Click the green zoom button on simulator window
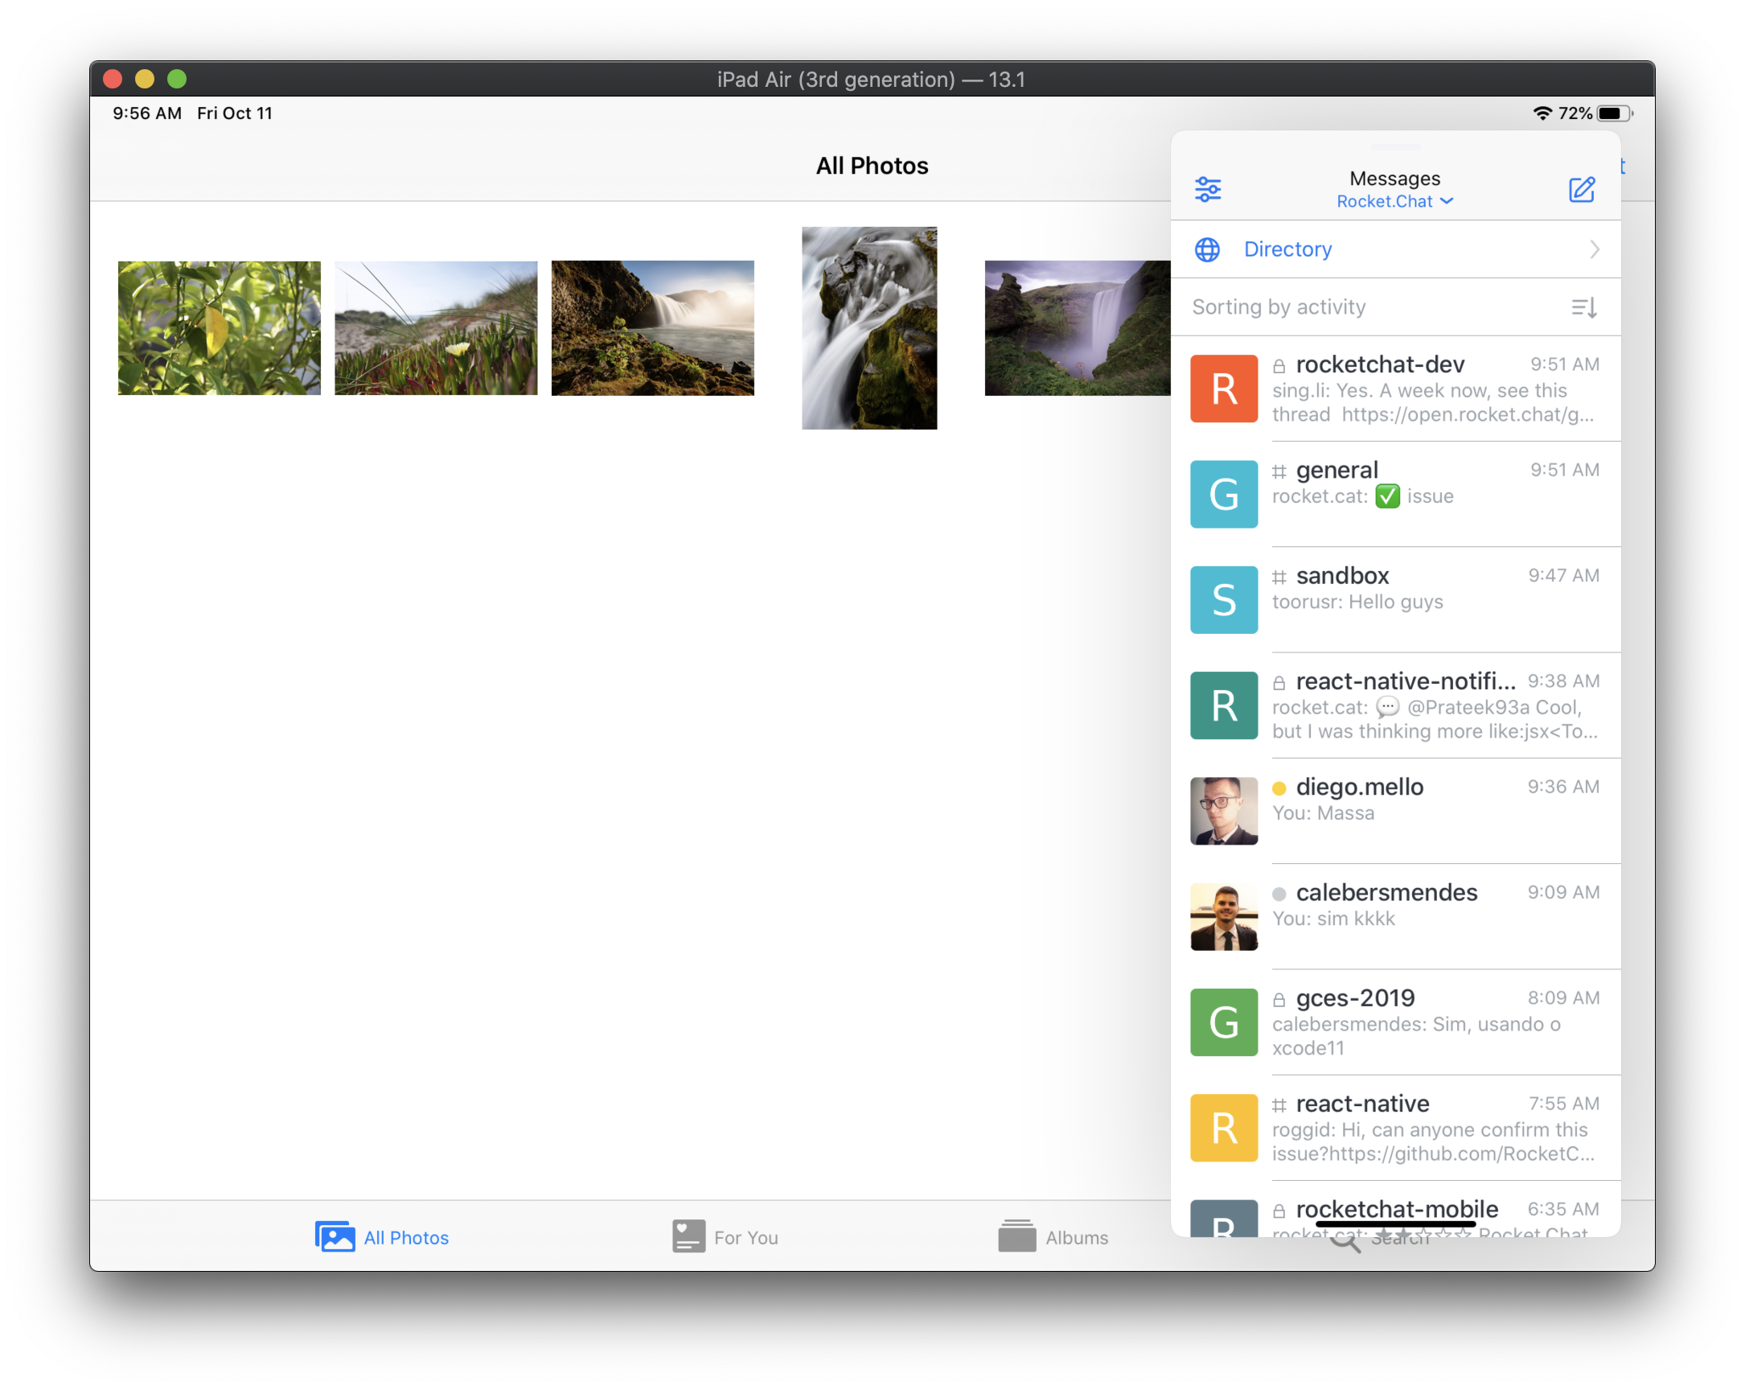 point(177,79)
